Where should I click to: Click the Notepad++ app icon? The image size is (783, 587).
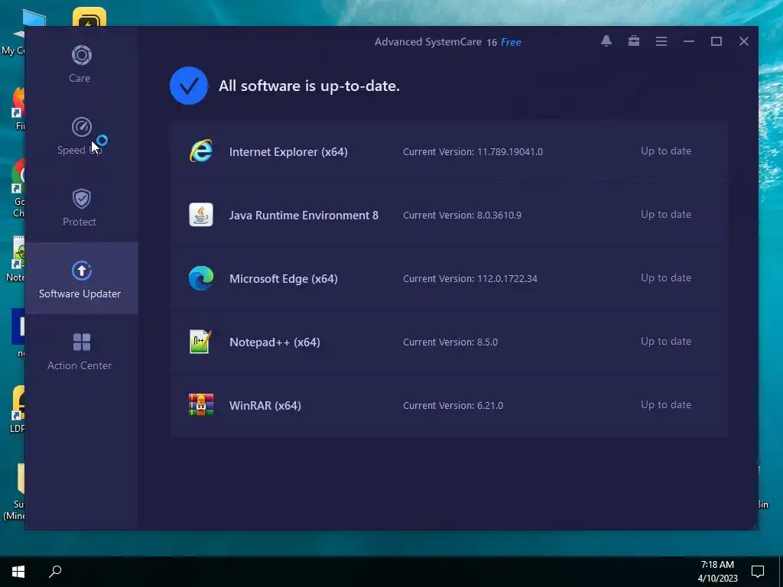click(201, 342)
